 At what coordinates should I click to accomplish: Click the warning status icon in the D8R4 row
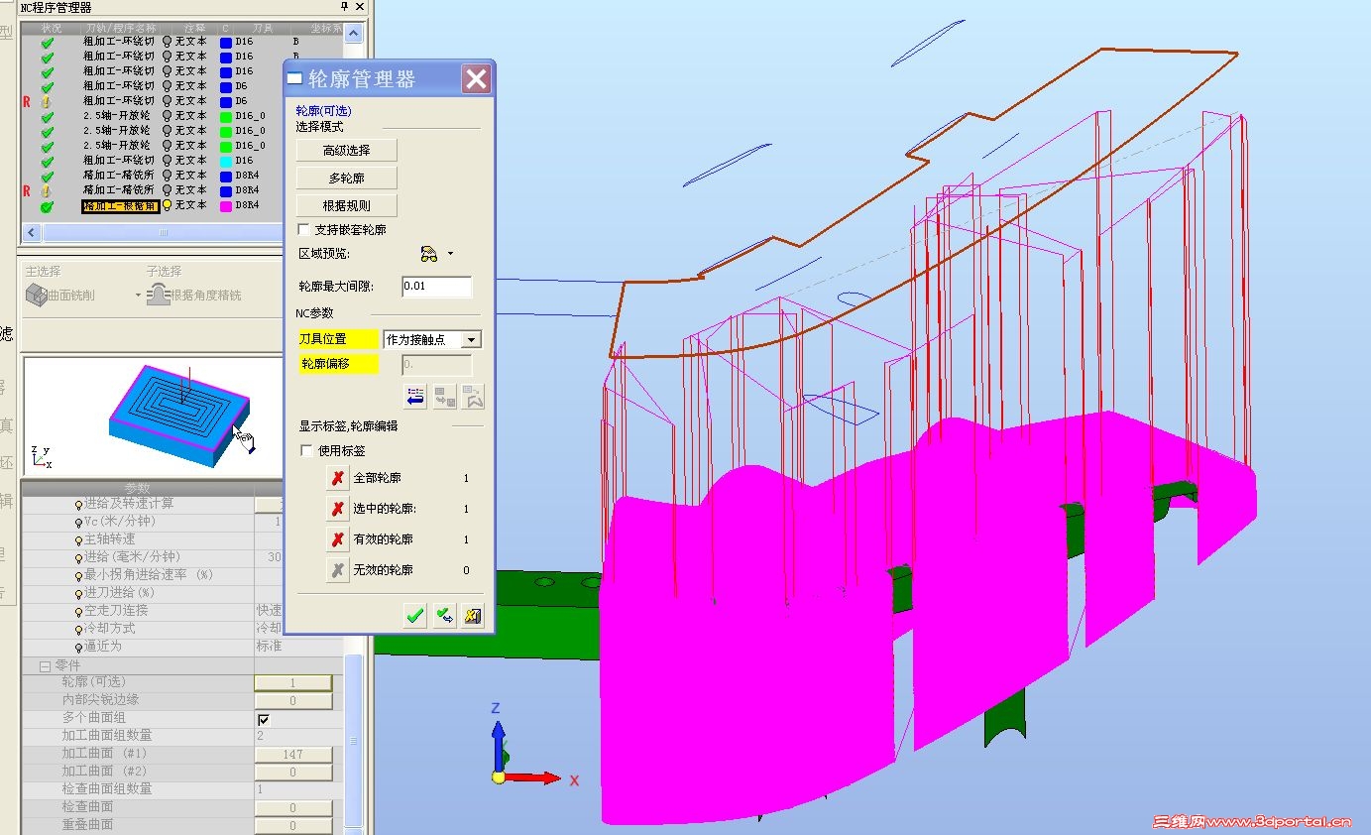click(47, 190)
